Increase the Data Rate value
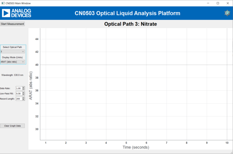233x154 pixels. [23, 87]
